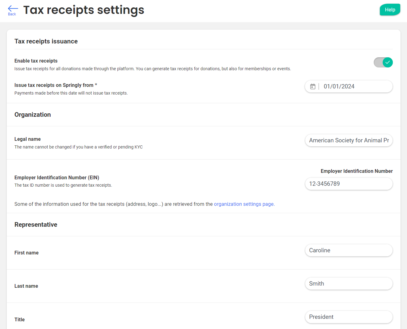
Task: Click the 'Organization' section heading
Action: [x=33, y=115]
